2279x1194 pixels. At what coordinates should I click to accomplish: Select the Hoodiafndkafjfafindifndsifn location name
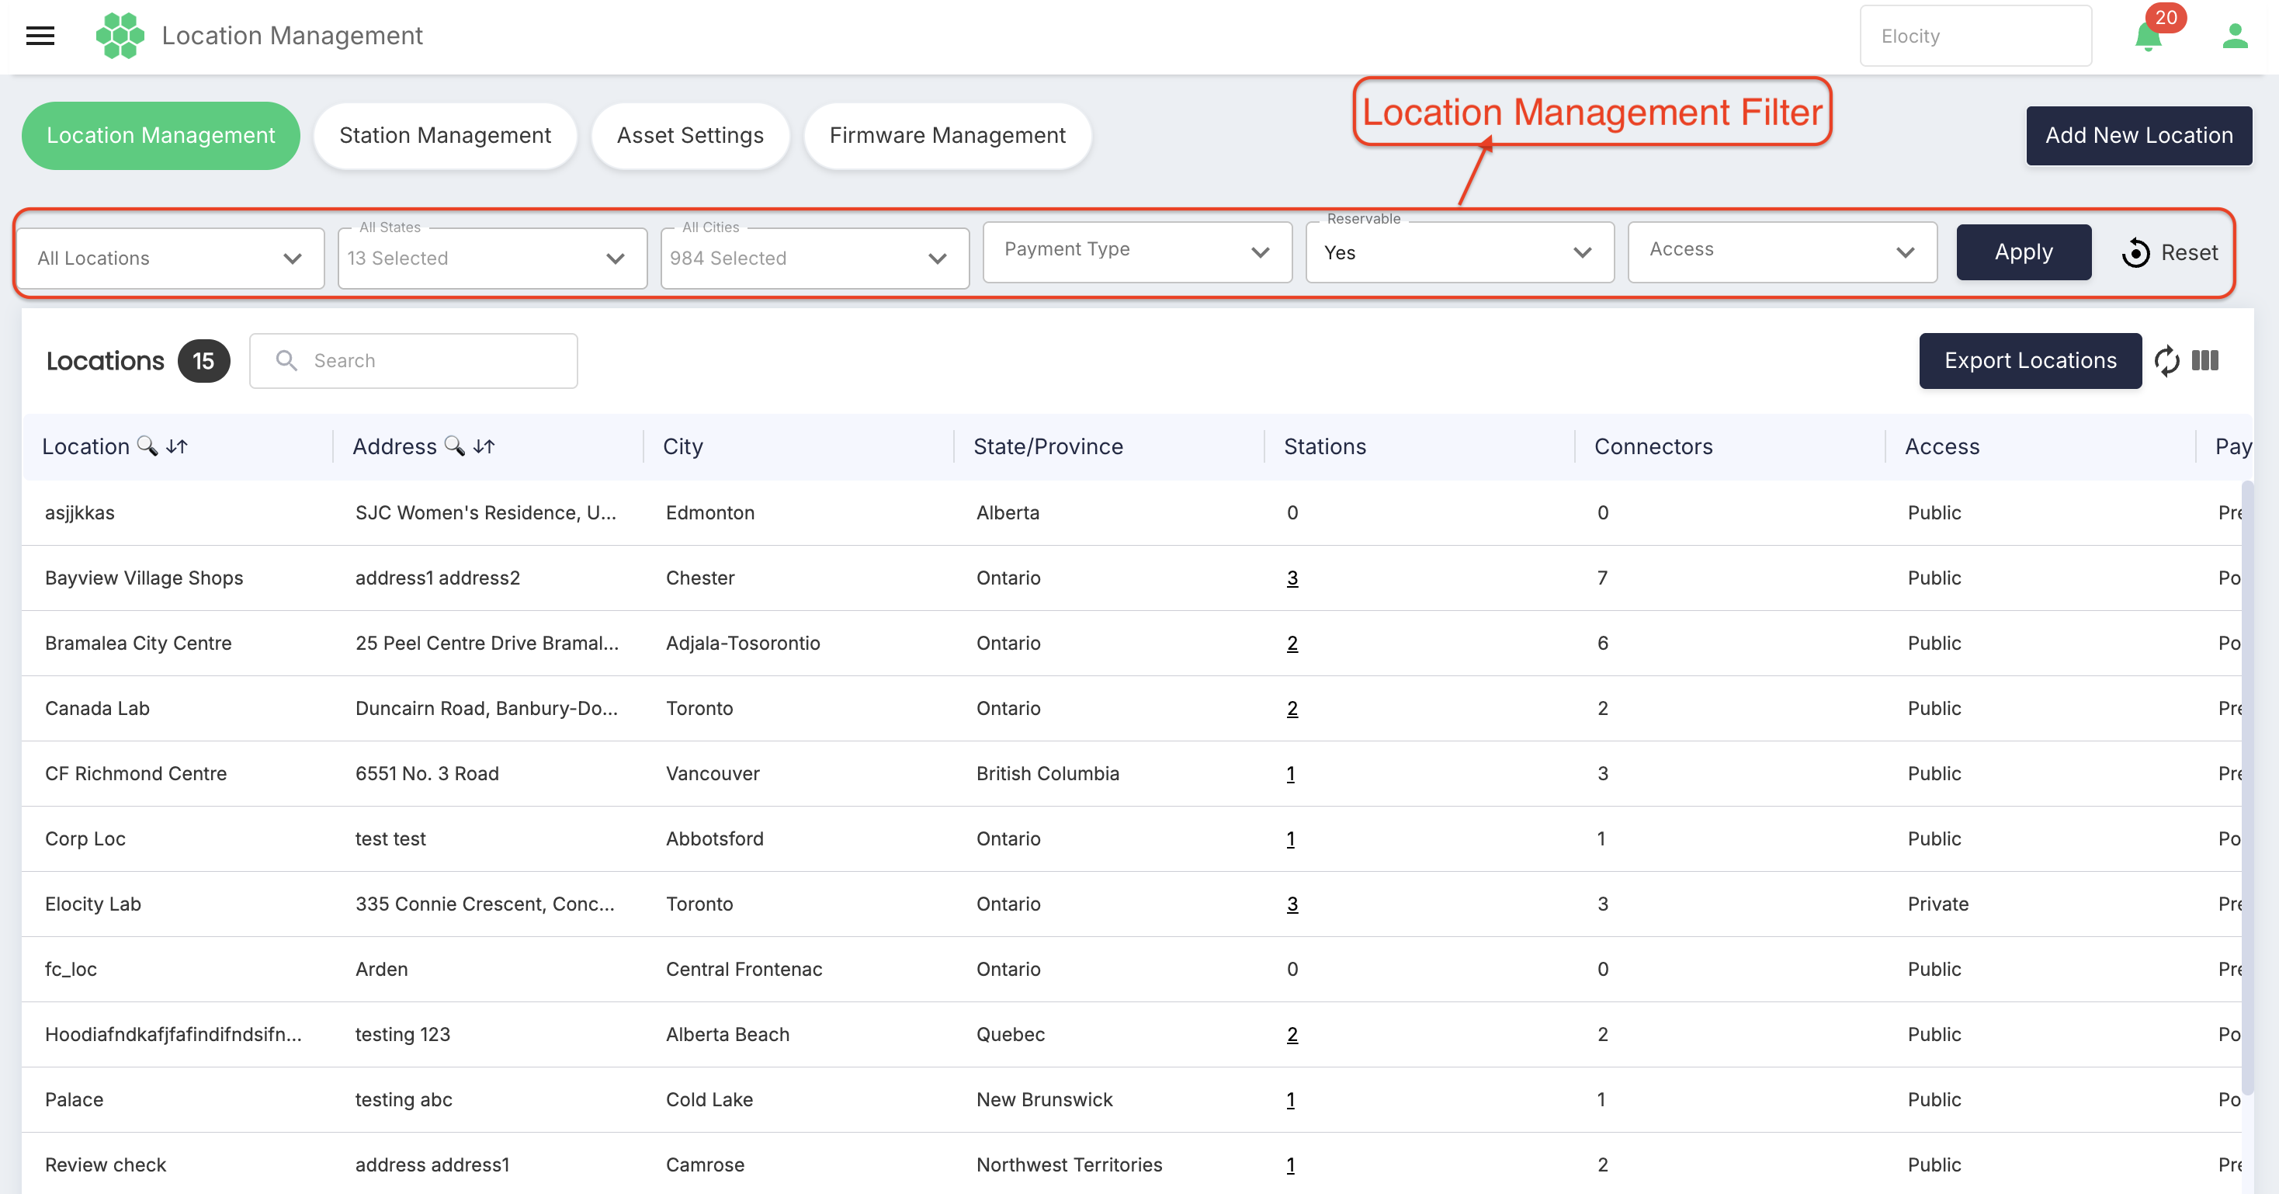click(173, 1035)
